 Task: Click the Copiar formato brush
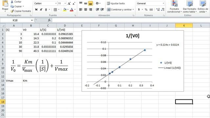[21, 11]
